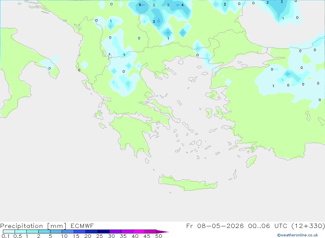Pick the 35–40 mm purple legend swatch

click(127, 232)
